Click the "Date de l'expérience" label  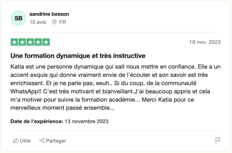click(37, 121)
